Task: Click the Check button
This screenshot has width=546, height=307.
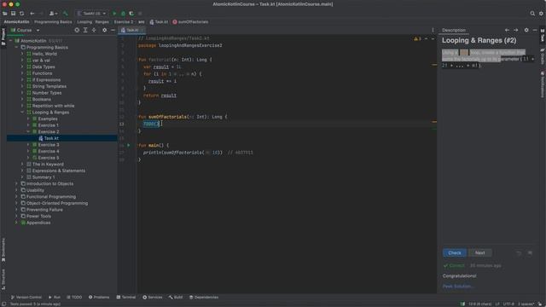Action: (x=455, y=252)
